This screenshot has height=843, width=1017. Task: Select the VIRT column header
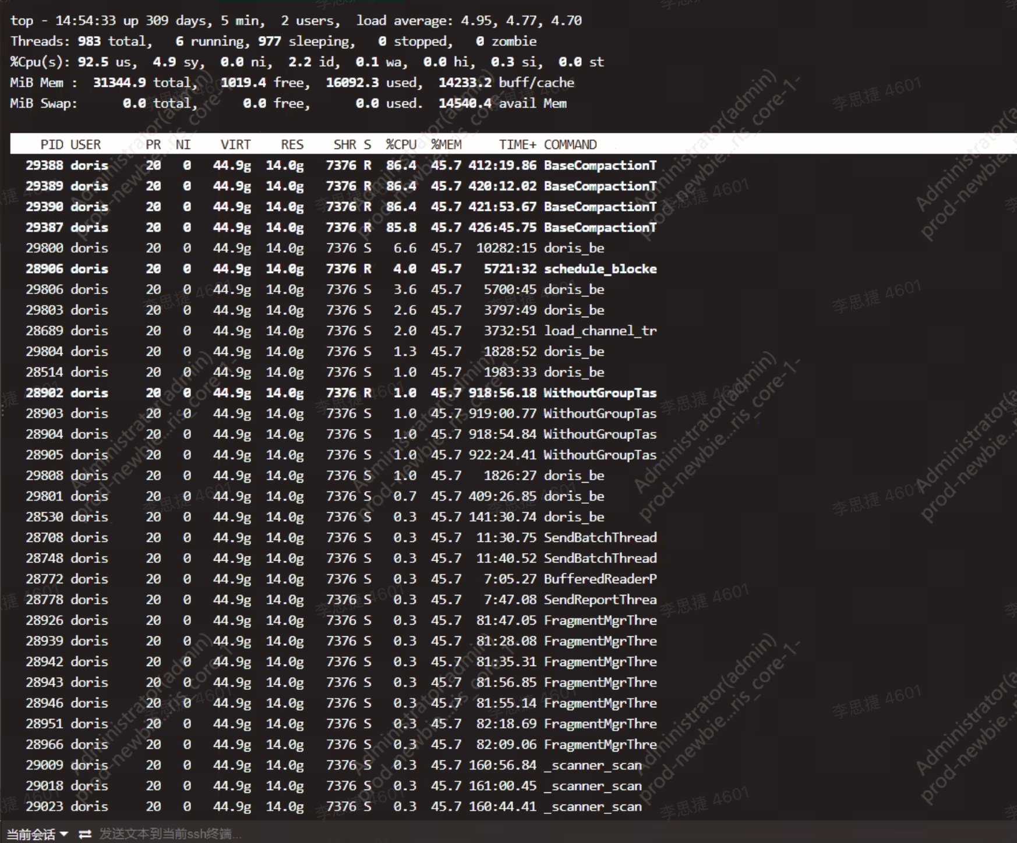point(235,144)
